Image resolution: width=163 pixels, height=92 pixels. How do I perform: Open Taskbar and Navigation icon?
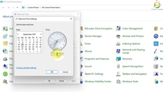point(118,74)
